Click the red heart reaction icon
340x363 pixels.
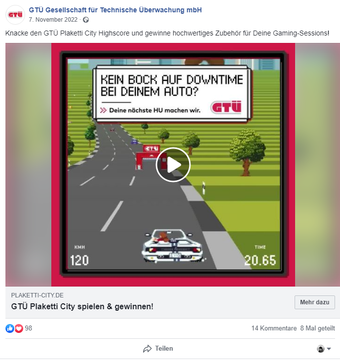pos(19,328)
